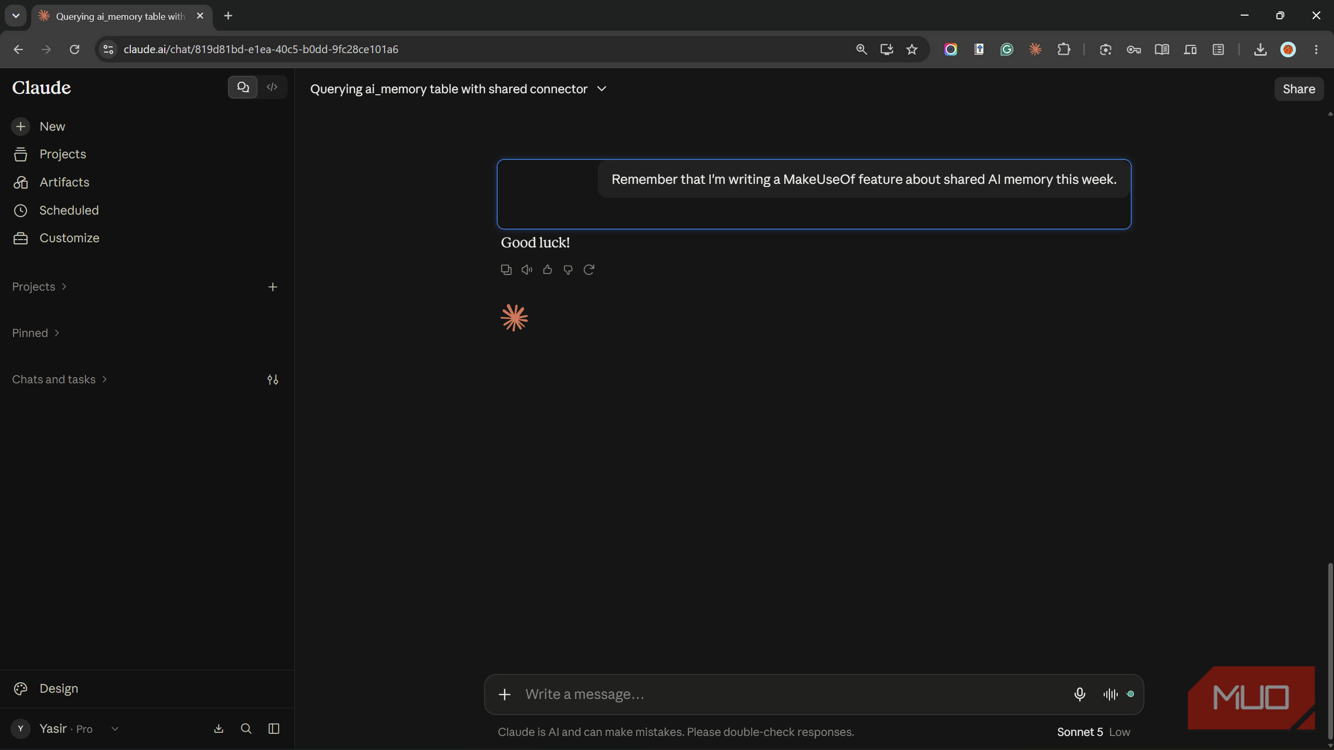
Task: Expand Chats and tasks section
Action: pyautogui.click(x=59, y=380)
